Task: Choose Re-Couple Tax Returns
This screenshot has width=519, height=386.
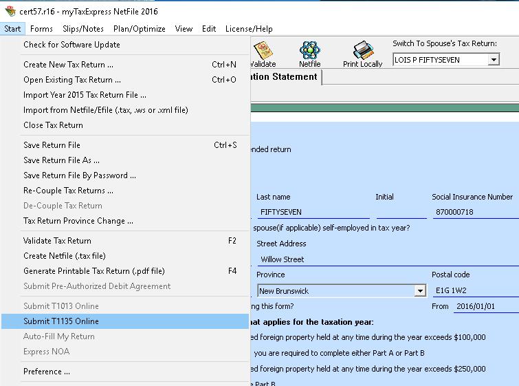Action: coord(125,191)
